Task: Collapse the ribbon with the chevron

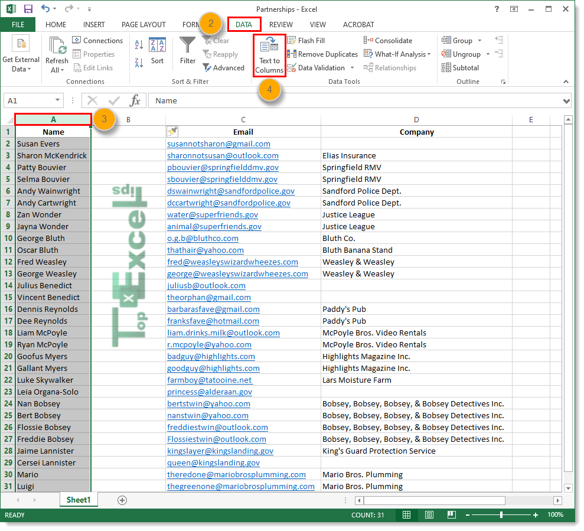Action: click(x=566, y=82)
